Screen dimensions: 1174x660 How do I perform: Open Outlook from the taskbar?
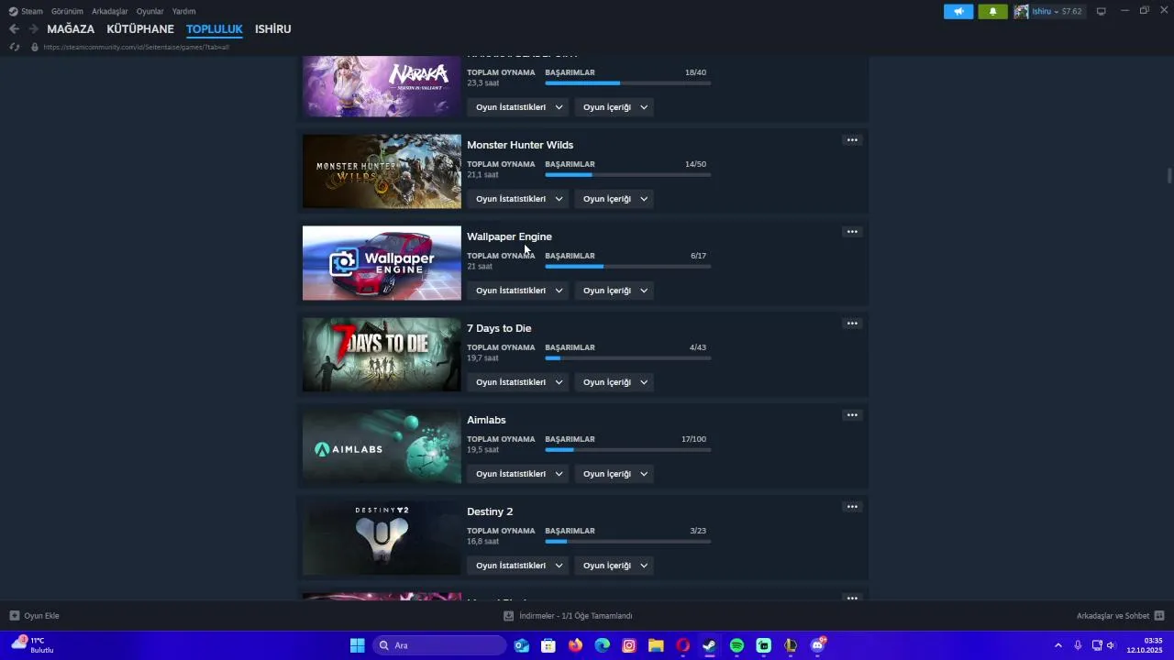[522, 645]
